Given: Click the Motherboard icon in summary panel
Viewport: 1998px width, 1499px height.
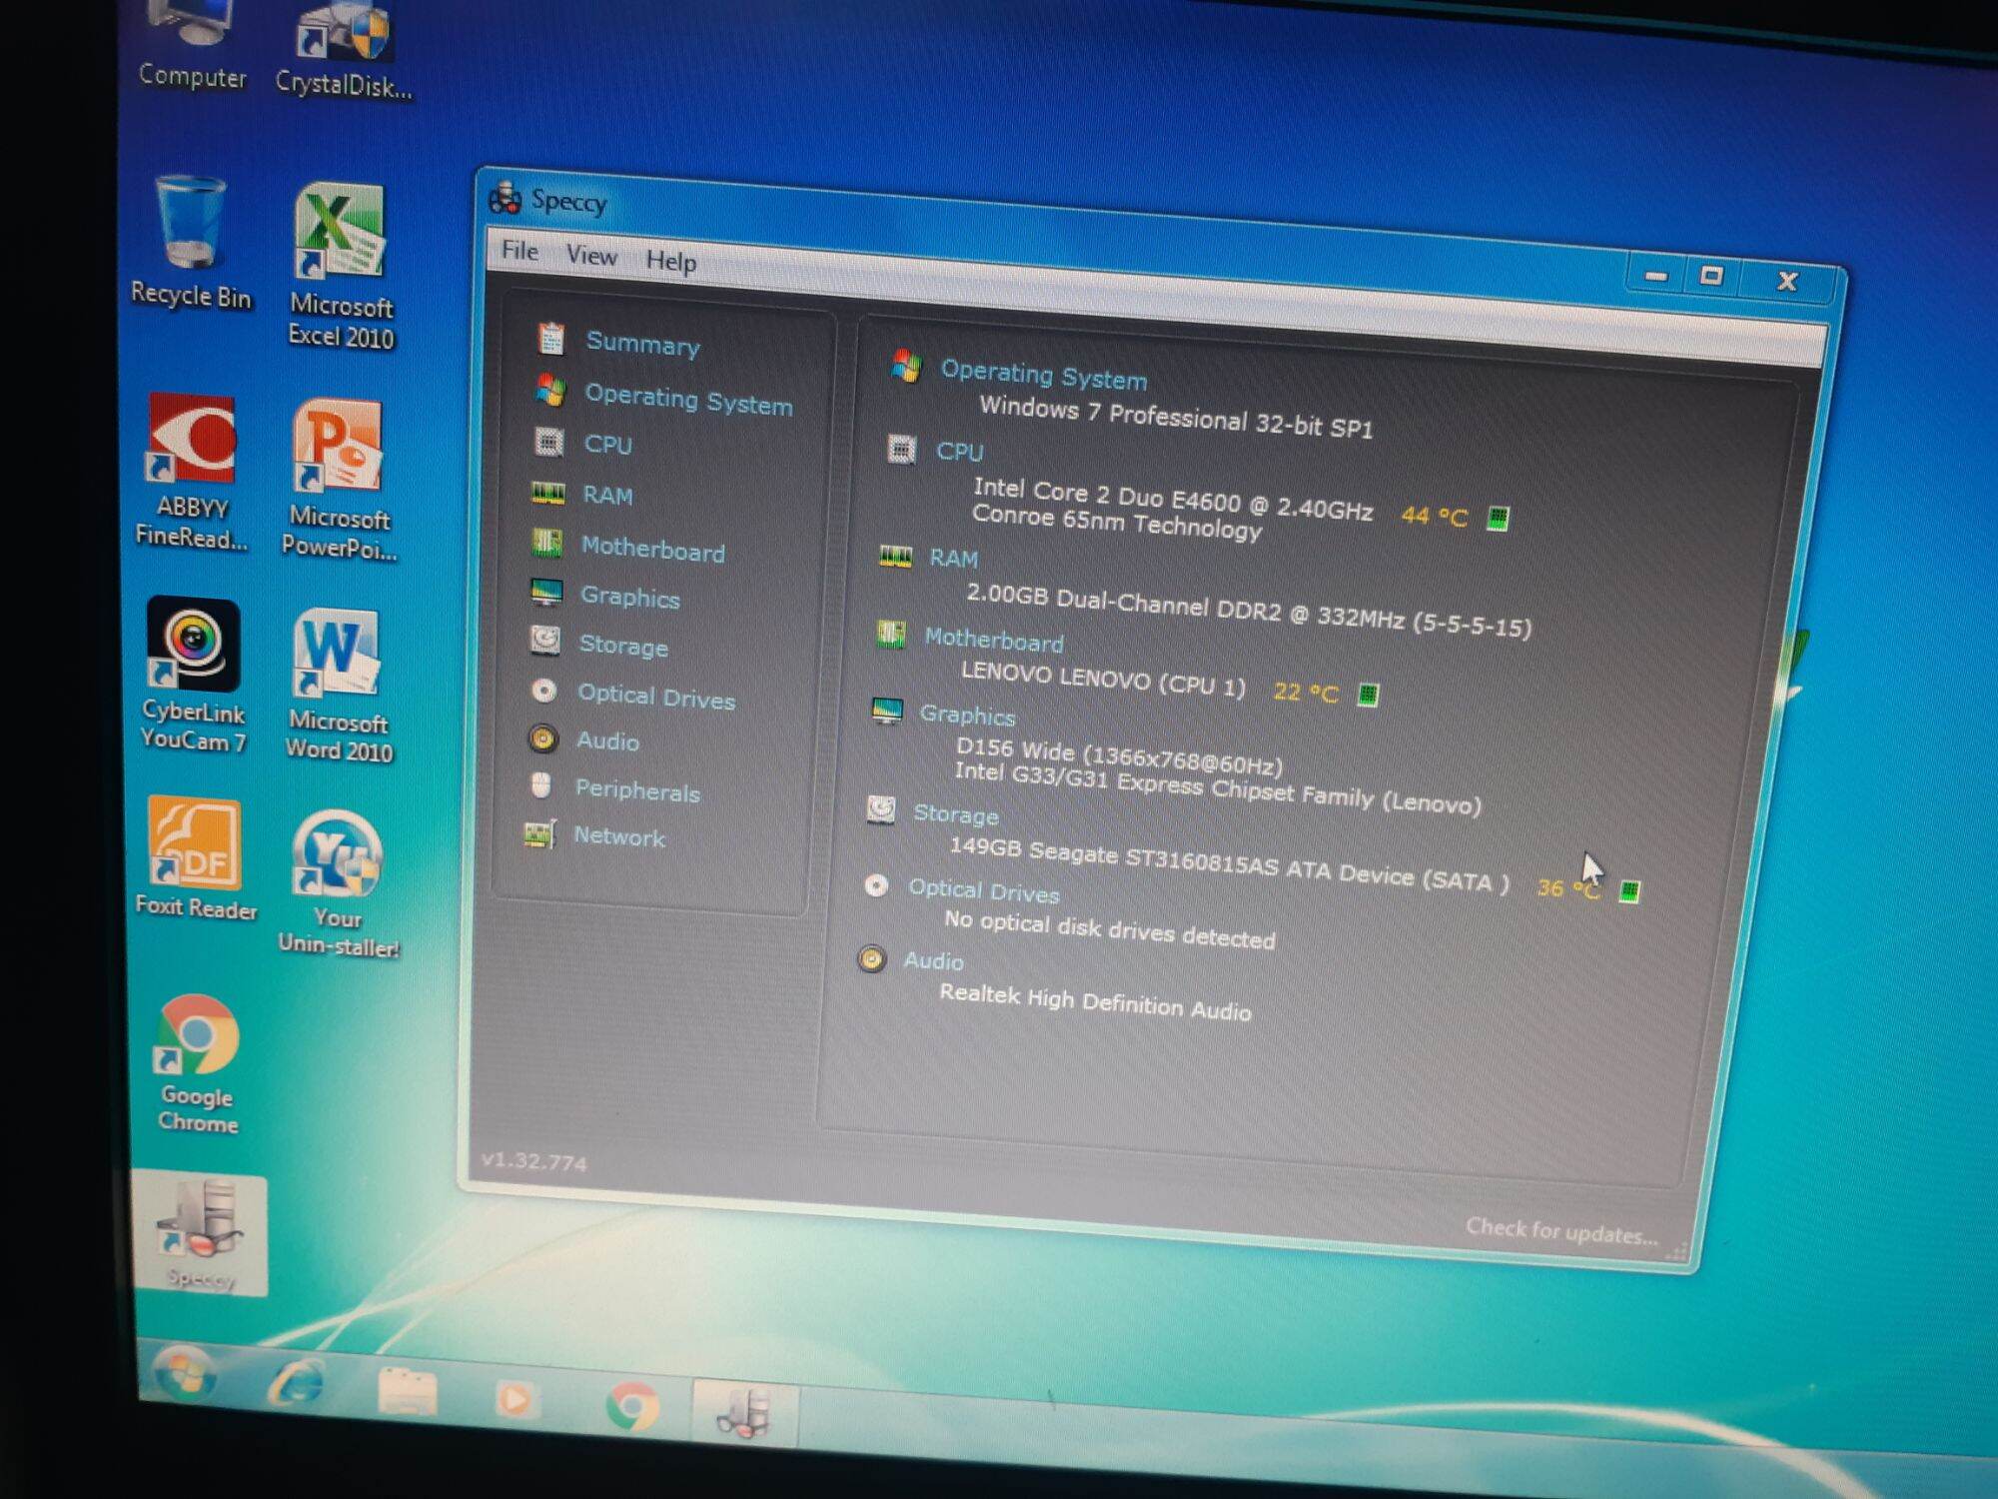Looking at the screenshot, I should click(890, 634).
